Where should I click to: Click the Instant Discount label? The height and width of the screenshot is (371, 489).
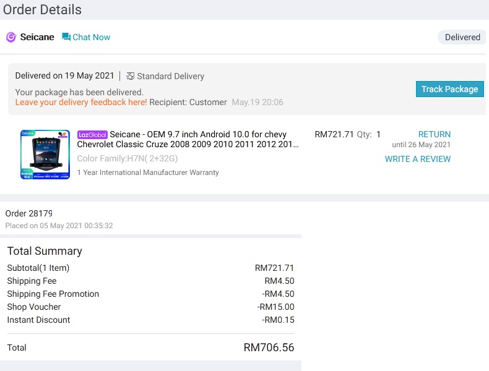click(38, 320)
